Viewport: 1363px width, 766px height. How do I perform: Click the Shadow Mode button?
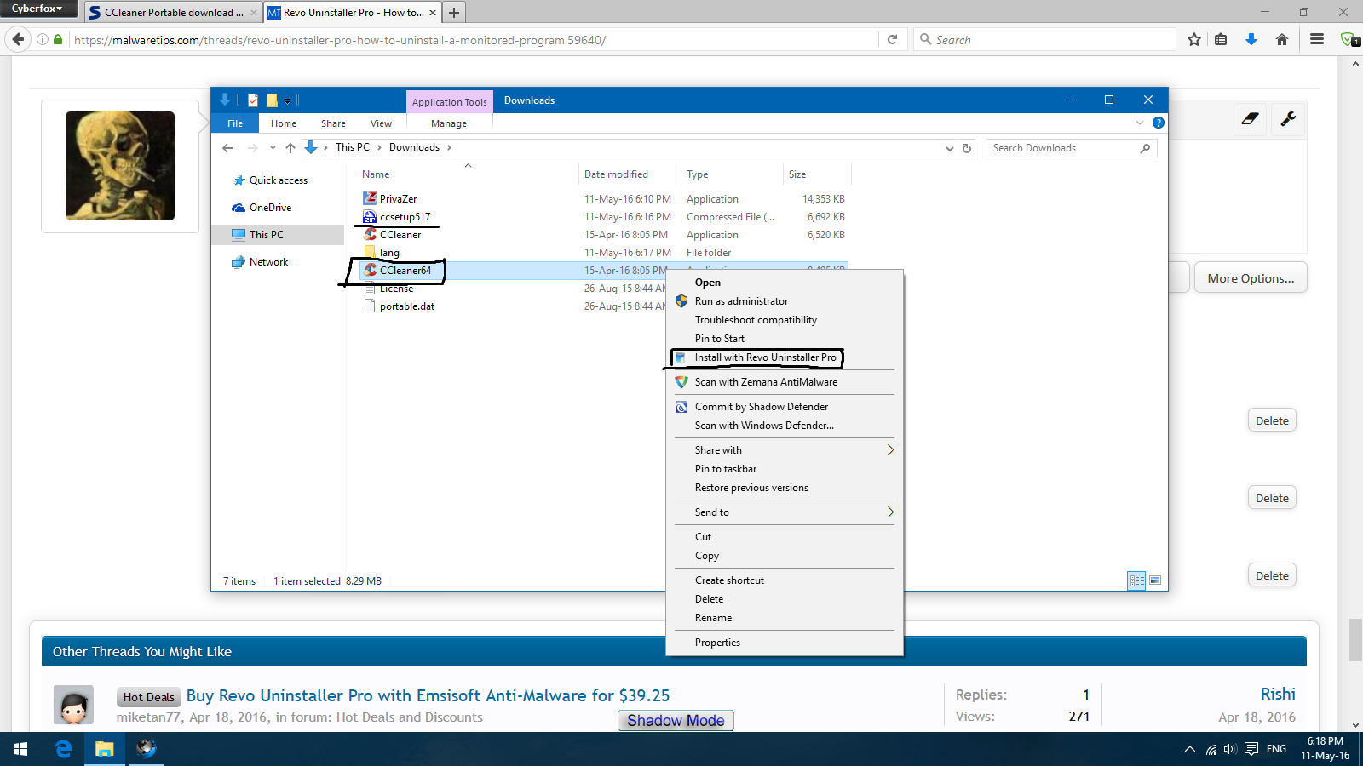676,721
